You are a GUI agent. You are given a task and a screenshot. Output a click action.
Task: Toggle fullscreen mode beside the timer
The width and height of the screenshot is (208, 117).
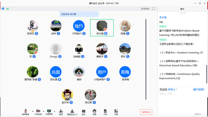154,9
